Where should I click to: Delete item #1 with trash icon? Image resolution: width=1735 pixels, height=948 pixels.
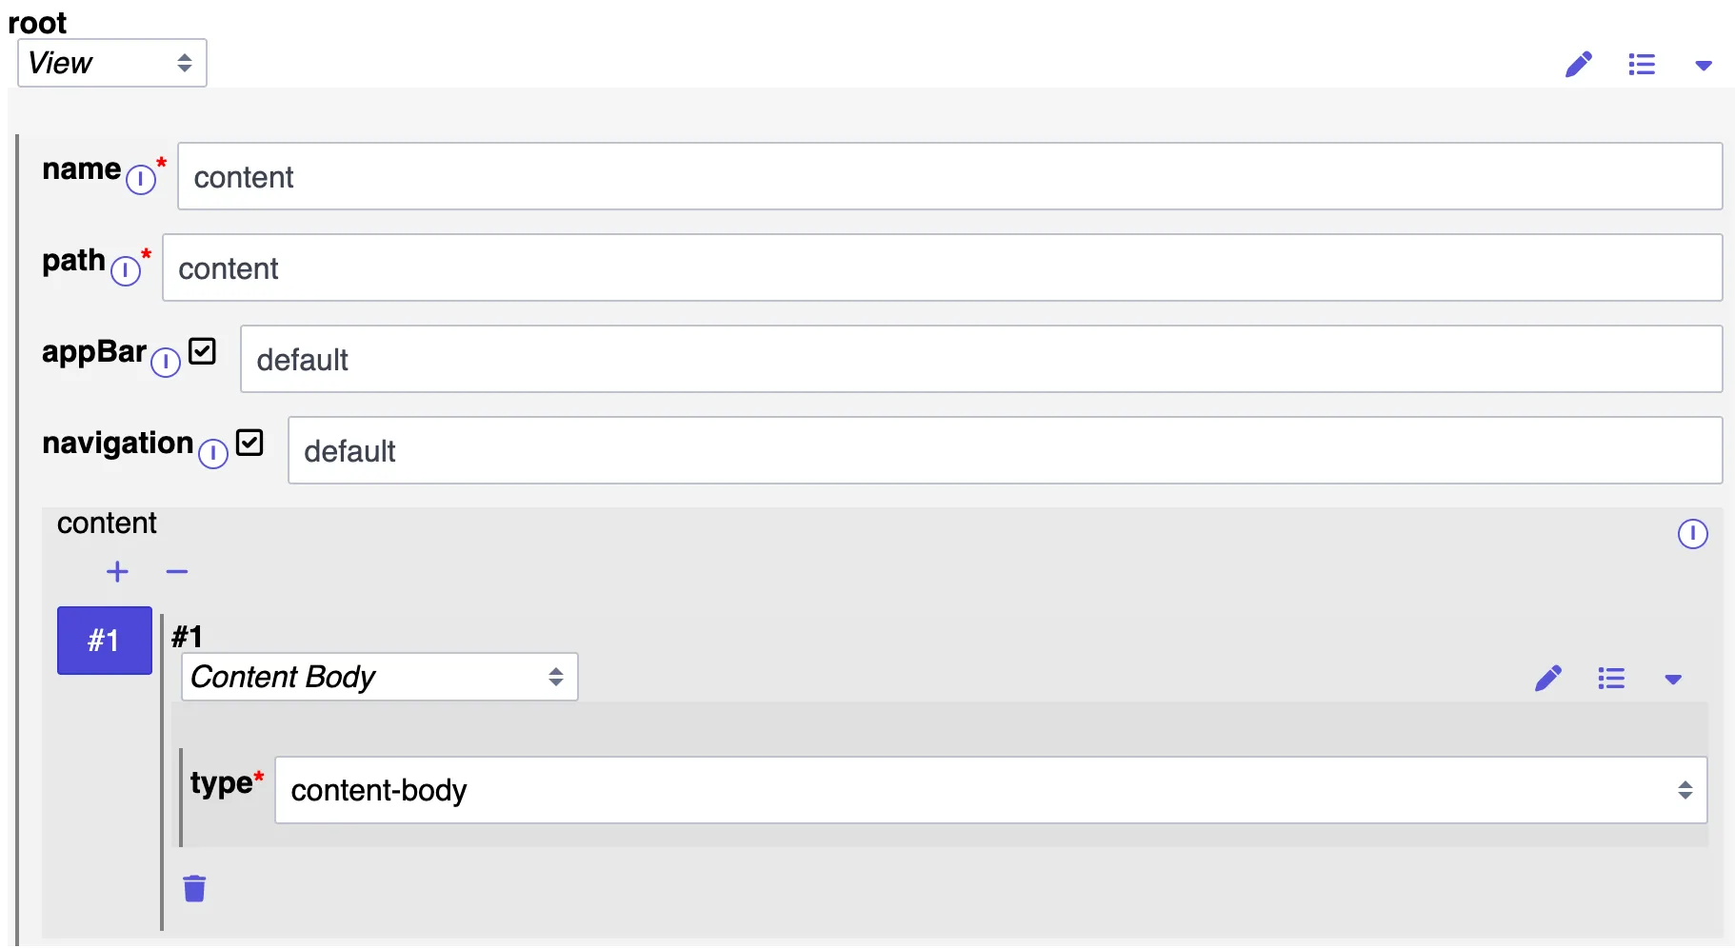click(x=194, y=888)
